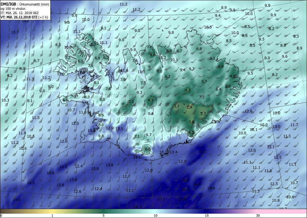Click the valid time line 'VT: Mið. 26.12.2018 07Z (+1 h)'
The width and height of the screenshot is (307, 218).
[24, 17]
